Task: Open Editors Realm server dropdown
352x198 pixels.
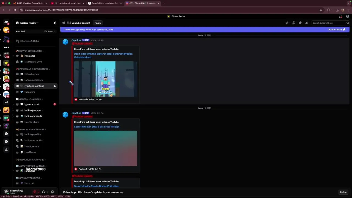Action: click(29, 23)
